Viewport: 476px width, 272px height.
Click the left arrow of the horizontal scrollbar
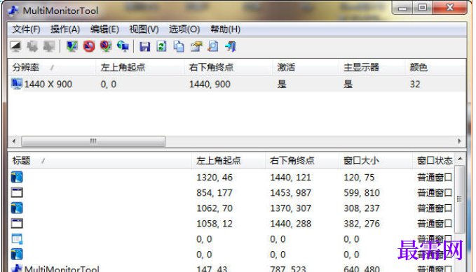click(x=14, y=141)
